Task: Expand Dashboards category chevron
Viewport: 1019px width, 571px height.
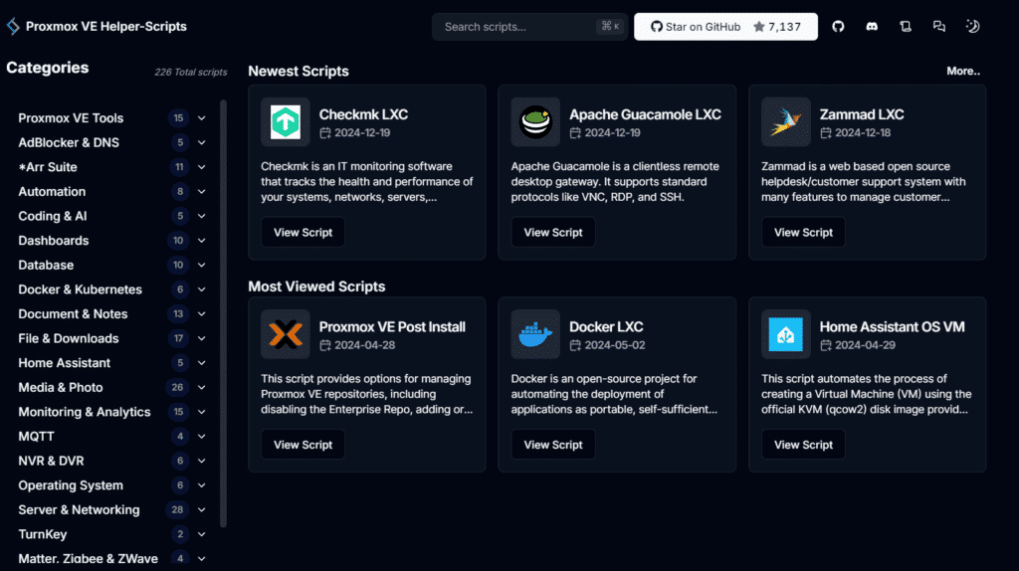Action: 201,241
